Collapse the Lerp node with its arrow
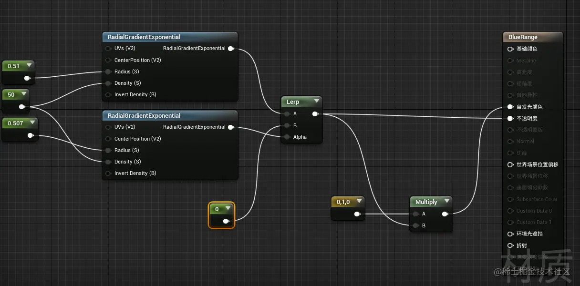Viewport: 580px width, 286px height. (316, 102)
